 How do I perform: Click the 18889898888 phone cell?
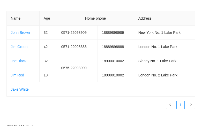pyautogui.click(x=113, y=47)
